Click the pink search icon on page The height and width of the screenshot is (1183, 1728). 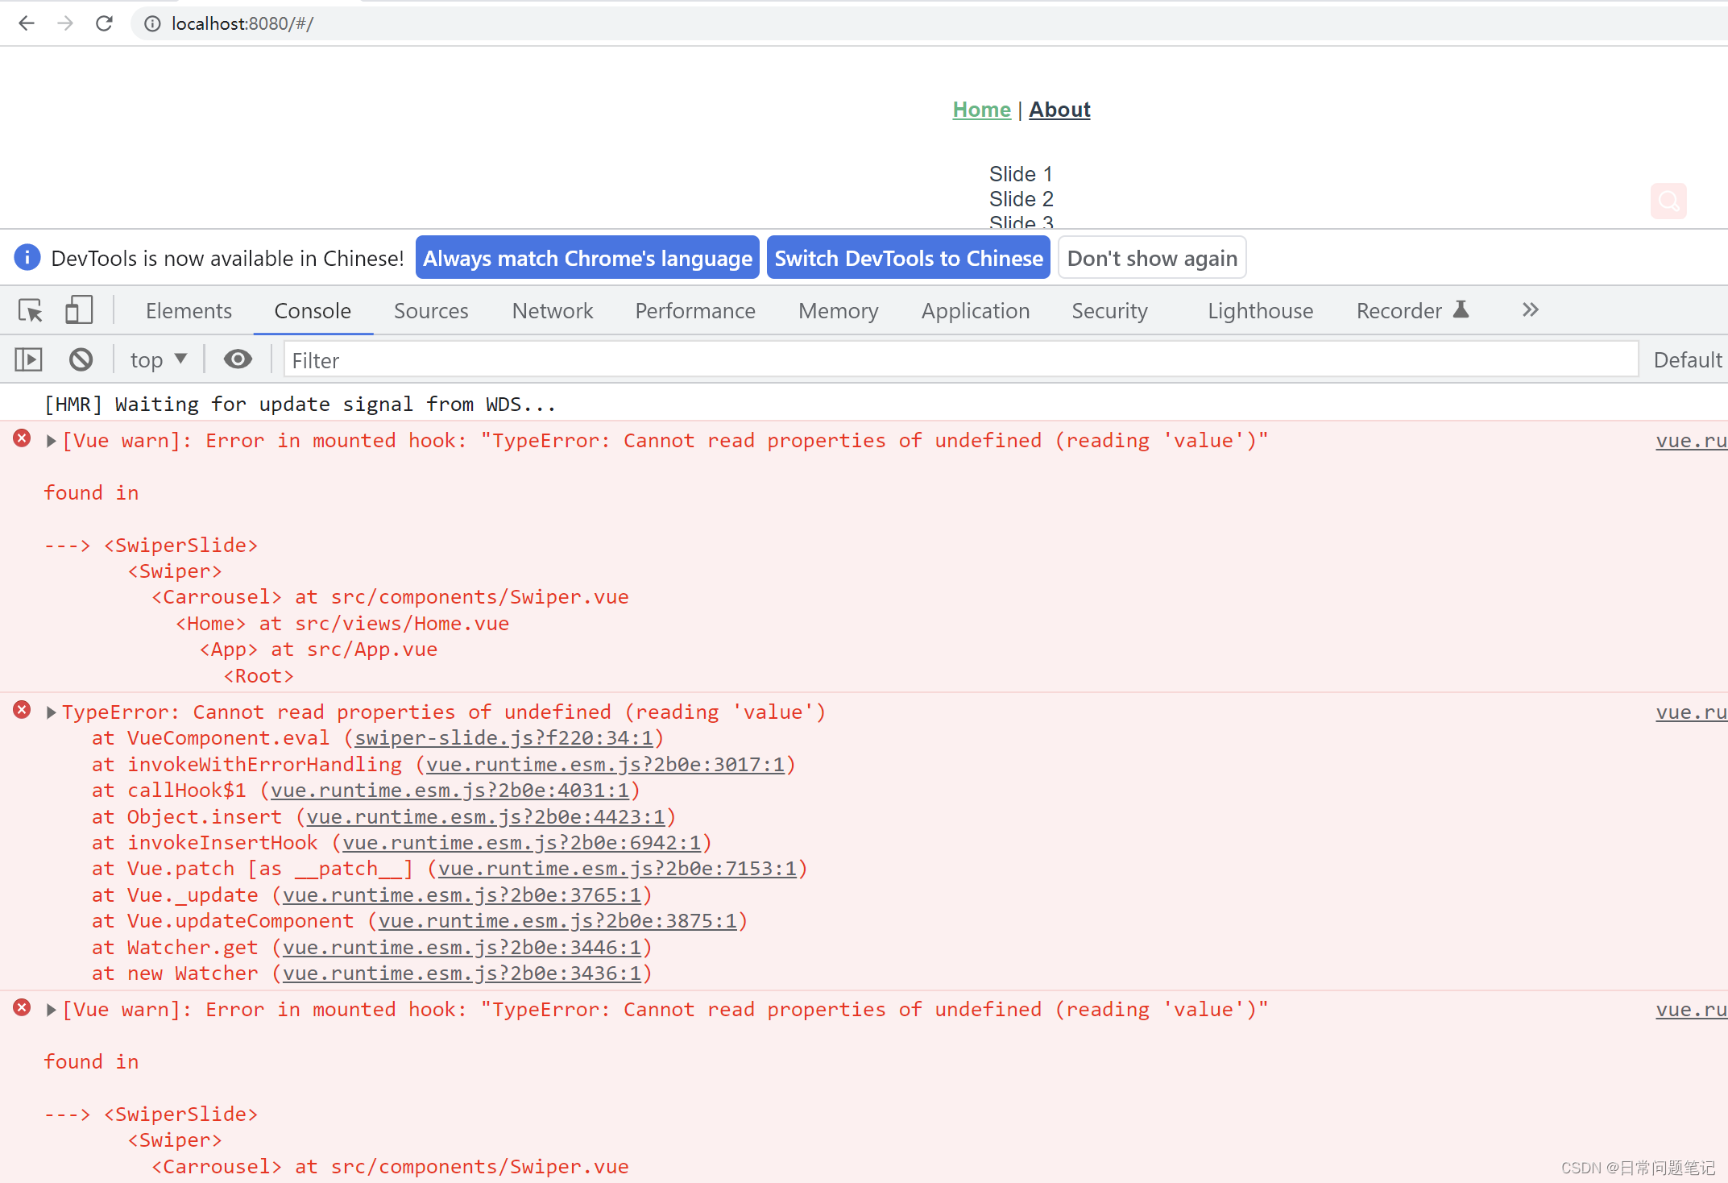coord(1668,201)
